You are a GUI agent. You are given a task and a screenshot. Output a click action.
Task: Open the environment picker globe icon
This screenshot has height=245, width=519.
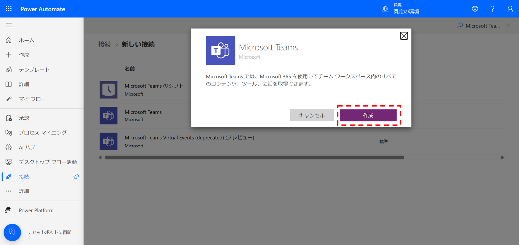pos(385,9)
